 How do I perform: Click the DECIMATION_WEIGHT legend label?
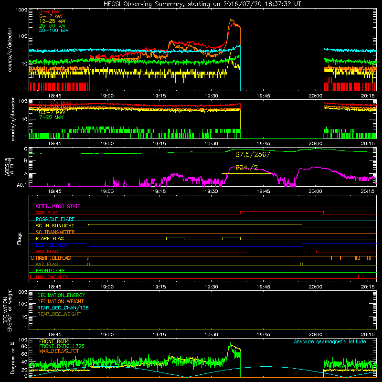coord(61,301)
